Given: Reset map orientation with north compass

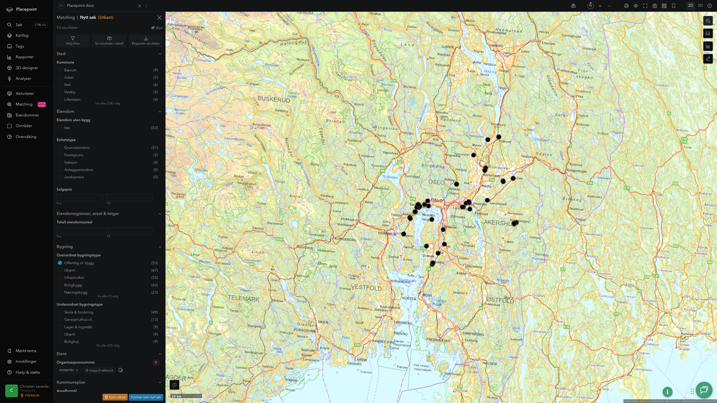Looking at the screenshot, I should pos(590,6).
